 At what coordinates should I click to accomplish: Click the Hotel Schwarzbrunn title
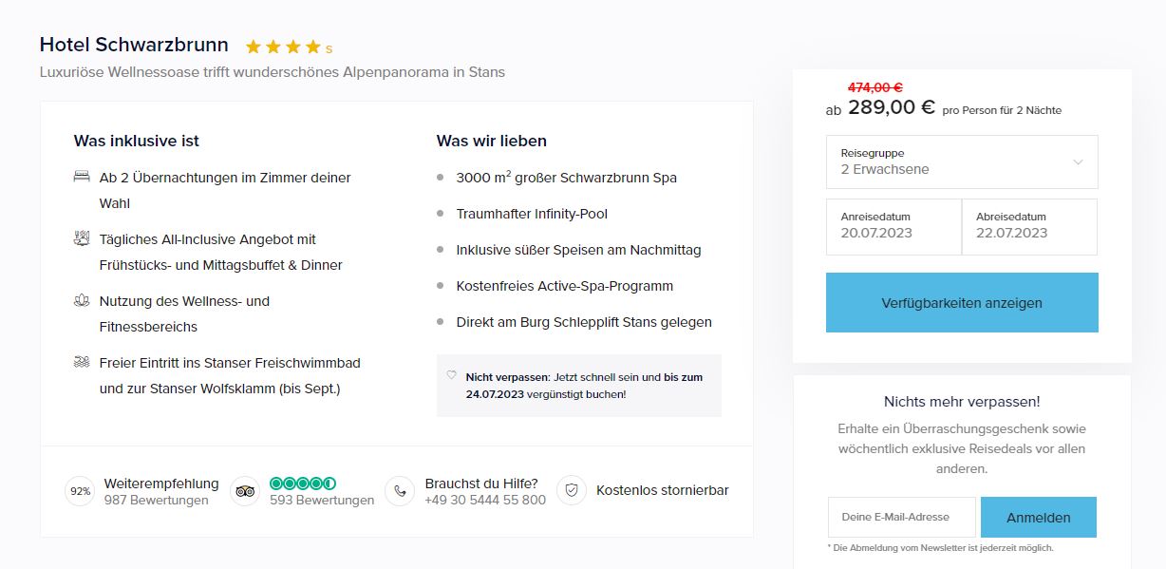click(134, 45)
